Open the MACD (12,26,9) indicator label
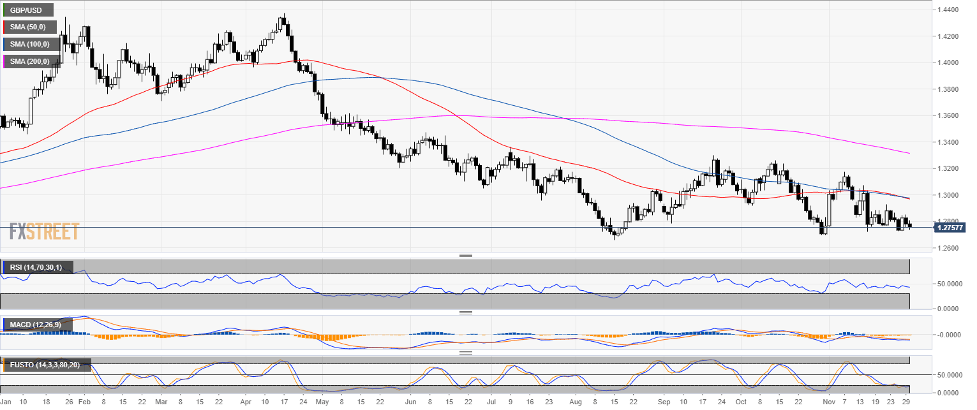 coord(38,325)
